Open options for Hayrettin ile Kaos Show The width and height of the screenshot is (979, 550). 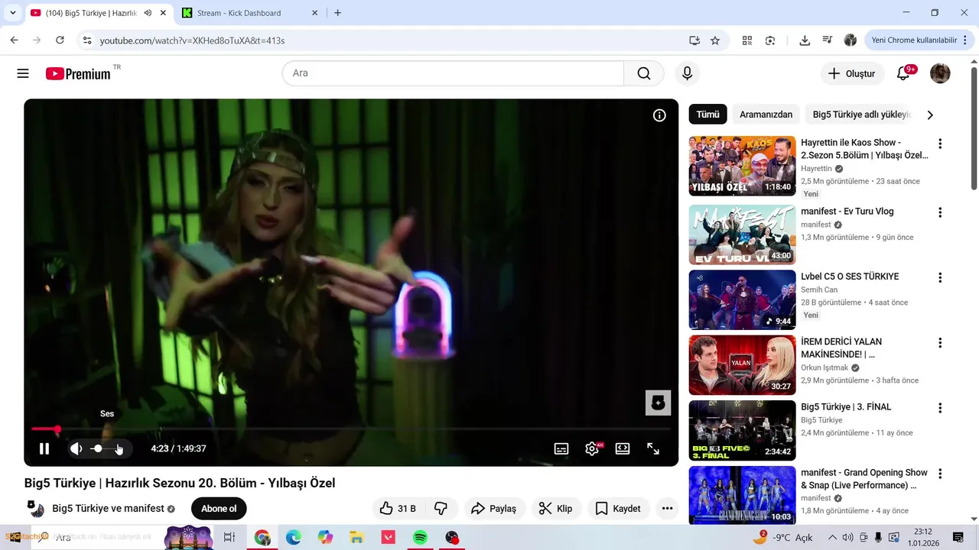tap(940, 144)
